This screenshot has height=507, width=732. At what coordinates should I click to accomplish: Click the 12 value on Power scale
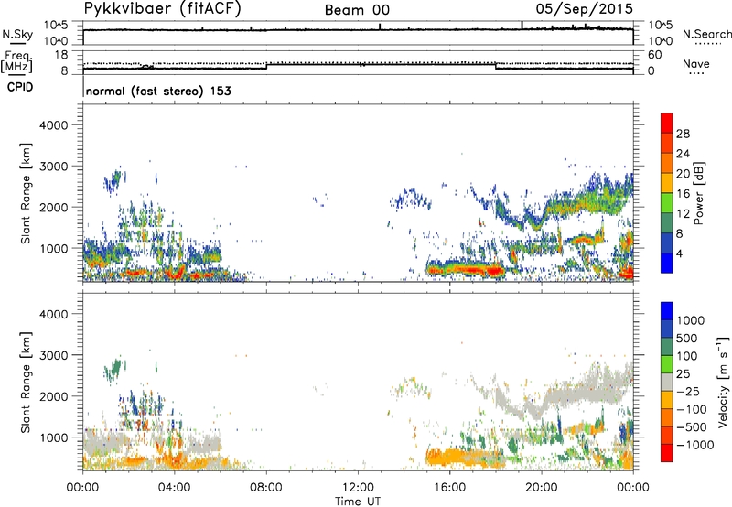point(683,214)
